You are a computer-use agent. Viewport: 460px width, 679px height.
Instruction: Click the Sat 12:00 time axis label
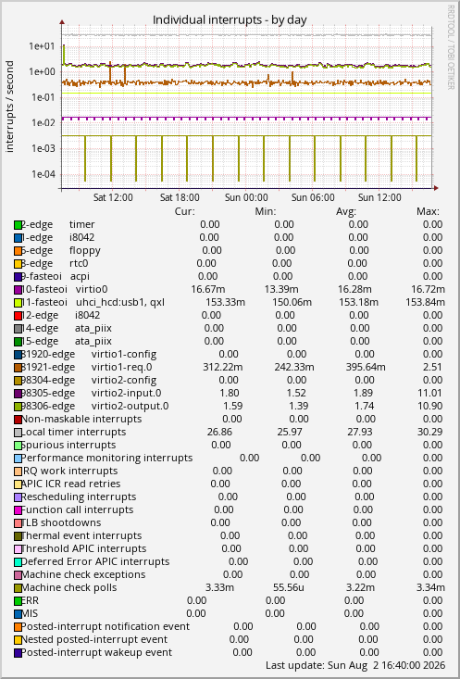click(113, 197)
